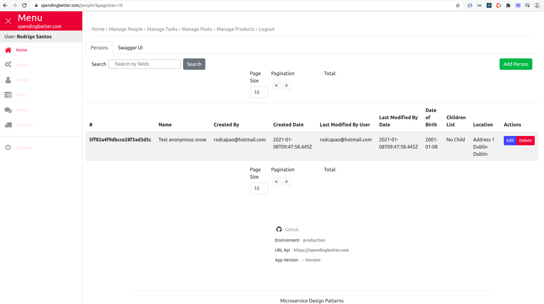This screenshot has height=304, width=544.
Task: Click the gray Search button
Action: pyautogui.click(x=194, y=64)
